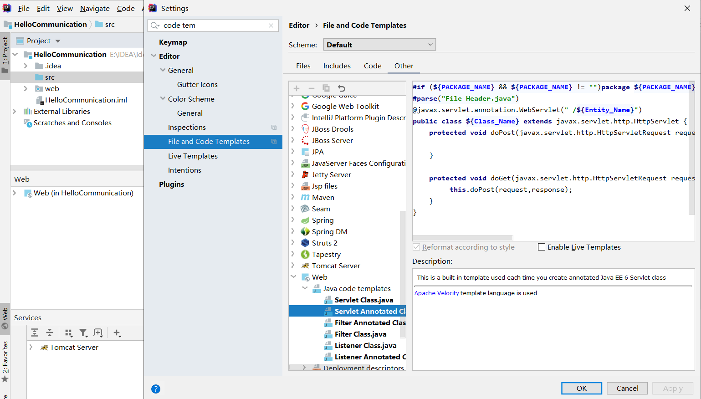Click the remove template minus icon
Image resolution: width=701 pixels, height=399 pixels.
312,88
